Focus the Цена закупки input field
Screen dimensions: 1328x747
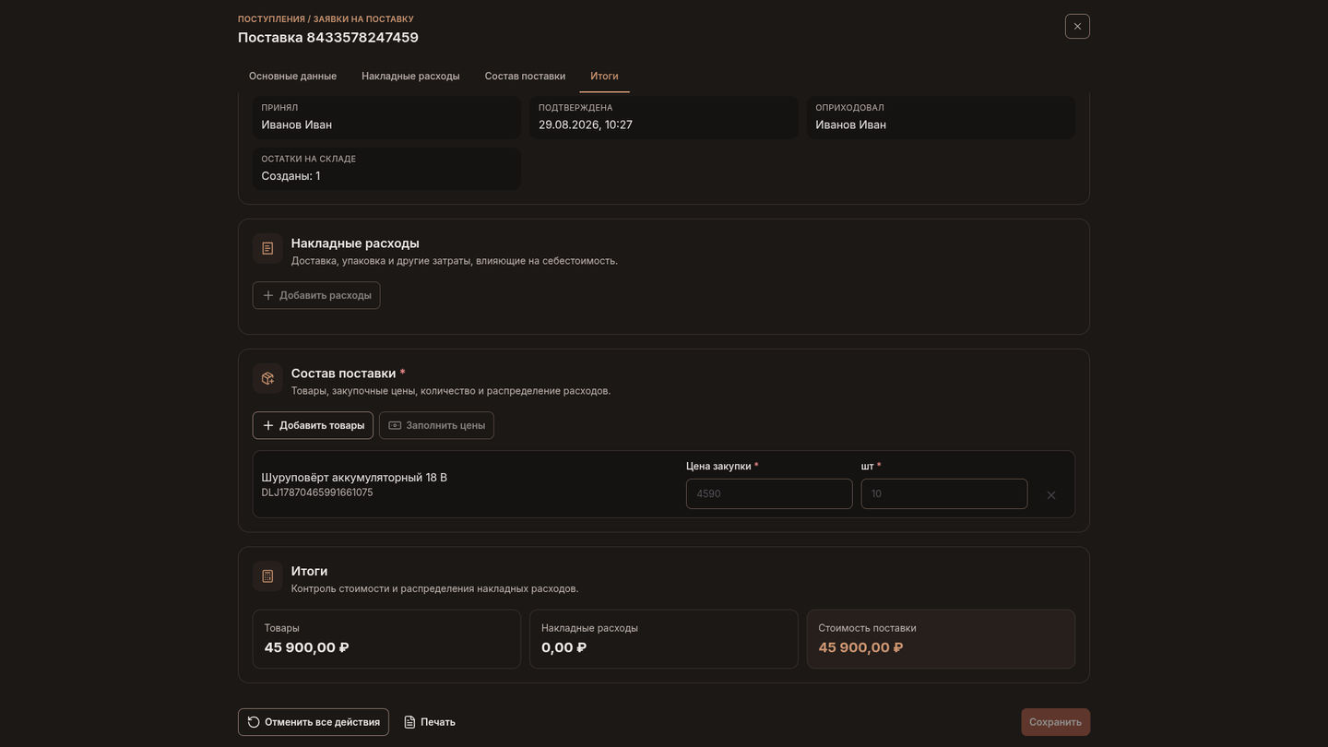[x=769, y=493]
